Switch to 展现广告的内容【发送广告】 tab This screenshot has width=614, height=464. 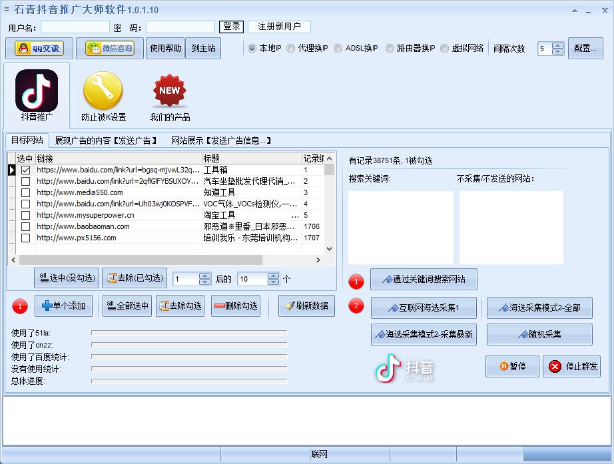106,140
